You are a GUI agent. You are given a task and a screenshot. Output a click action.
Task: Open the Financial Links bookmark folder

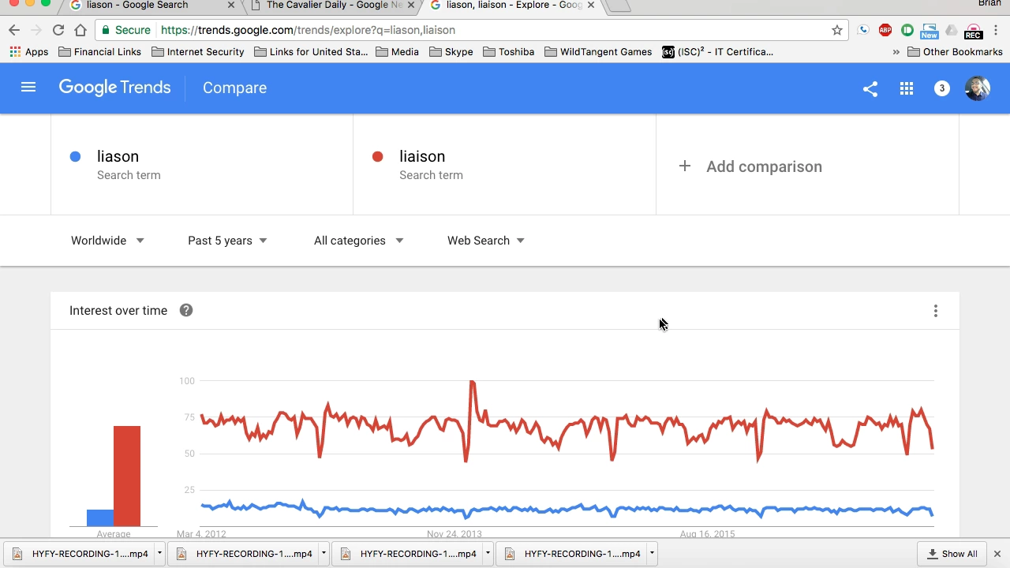click(x=99, y=52)
